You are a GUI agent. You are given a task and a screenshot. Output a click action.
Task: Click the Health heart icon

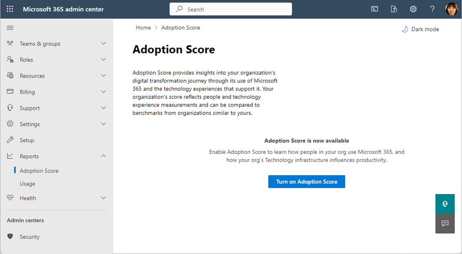click(x=10, y=198)
